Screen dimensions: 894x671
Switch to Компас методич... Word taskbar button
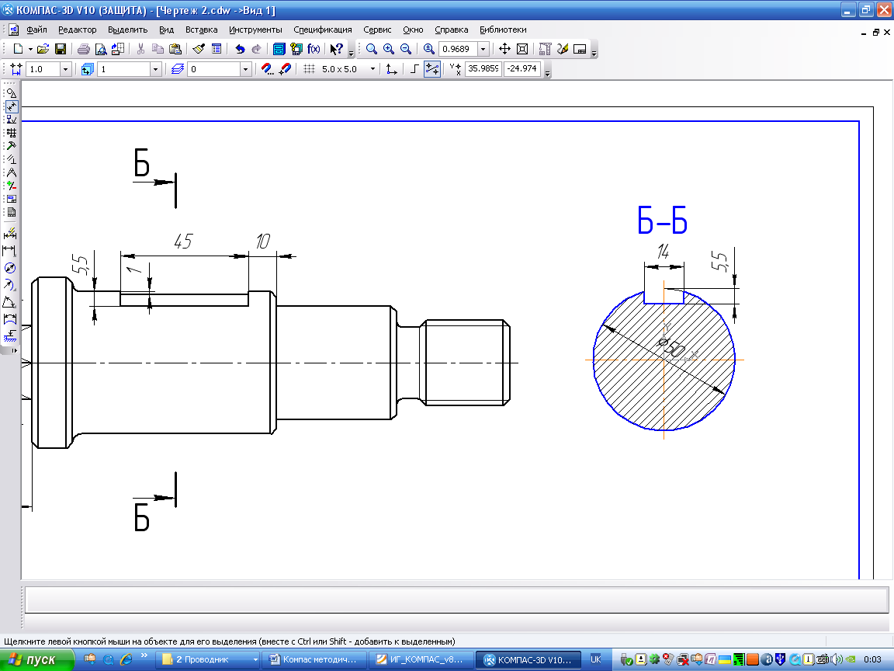coord(314,659)
